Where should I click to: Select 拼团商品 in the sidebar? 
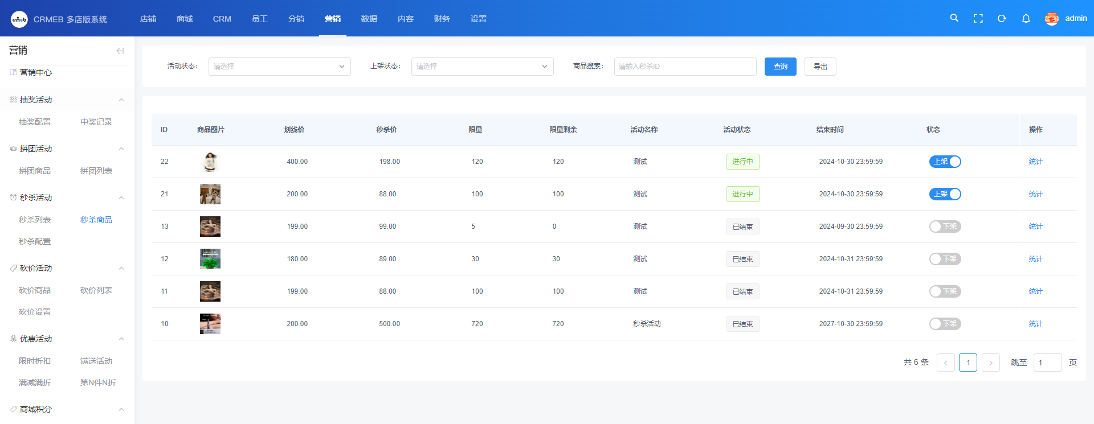click(35, 171)
